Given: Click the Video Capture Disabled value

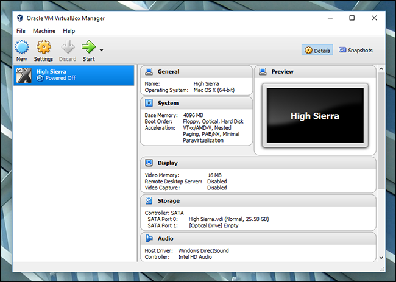Looking at the screenshot, I should [x=217, y=188].
